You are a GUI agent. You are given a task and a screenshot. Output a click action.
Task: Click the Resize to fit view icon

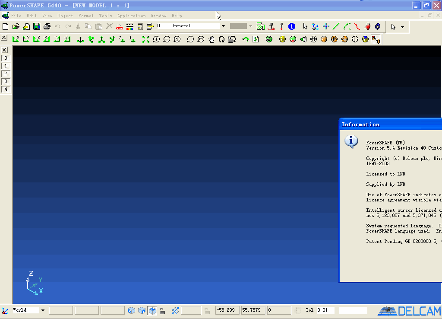146,39
